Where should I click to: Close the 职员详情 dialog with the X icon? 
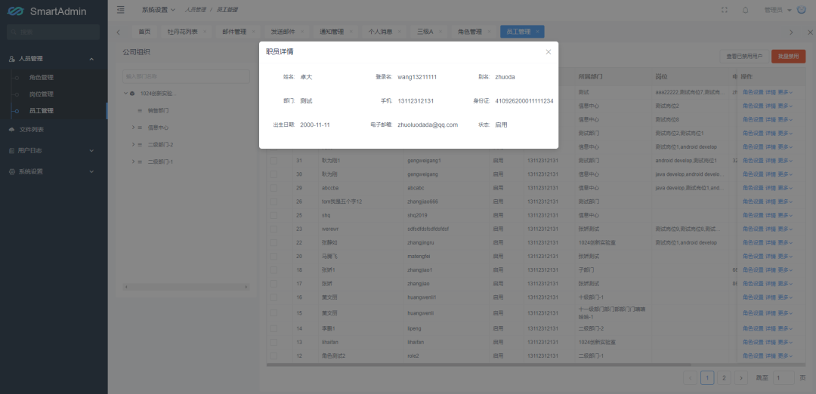click(x=548, y=52)
